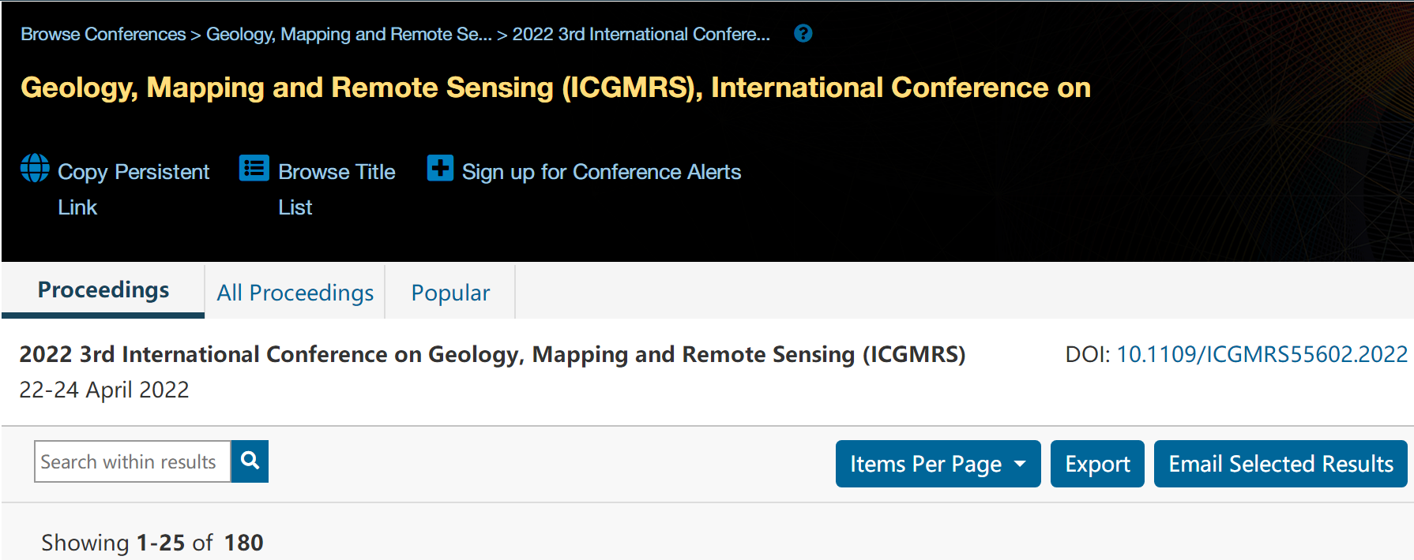Click the plus icon for conference alerts

[x=440, y=168]
